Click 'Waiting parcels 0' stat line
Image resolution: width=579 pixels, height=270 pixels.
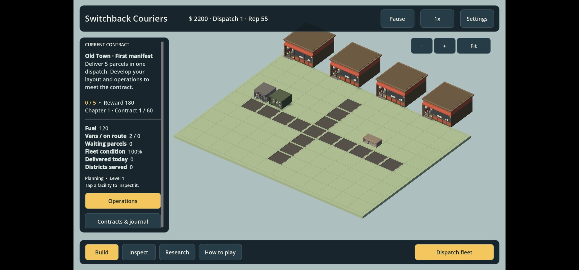pyautogui.click(x=109, y=144)
